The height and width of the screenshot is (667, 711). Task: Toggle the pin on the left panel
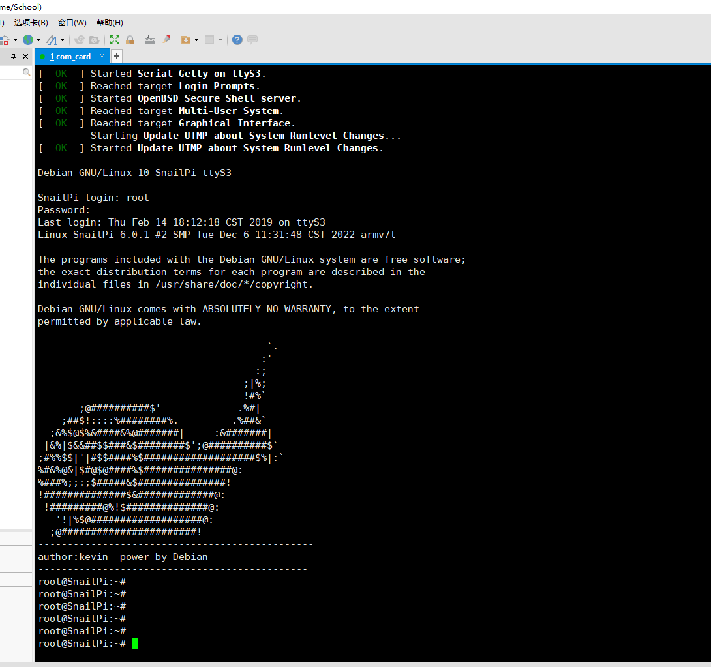(x=13, y=56)
